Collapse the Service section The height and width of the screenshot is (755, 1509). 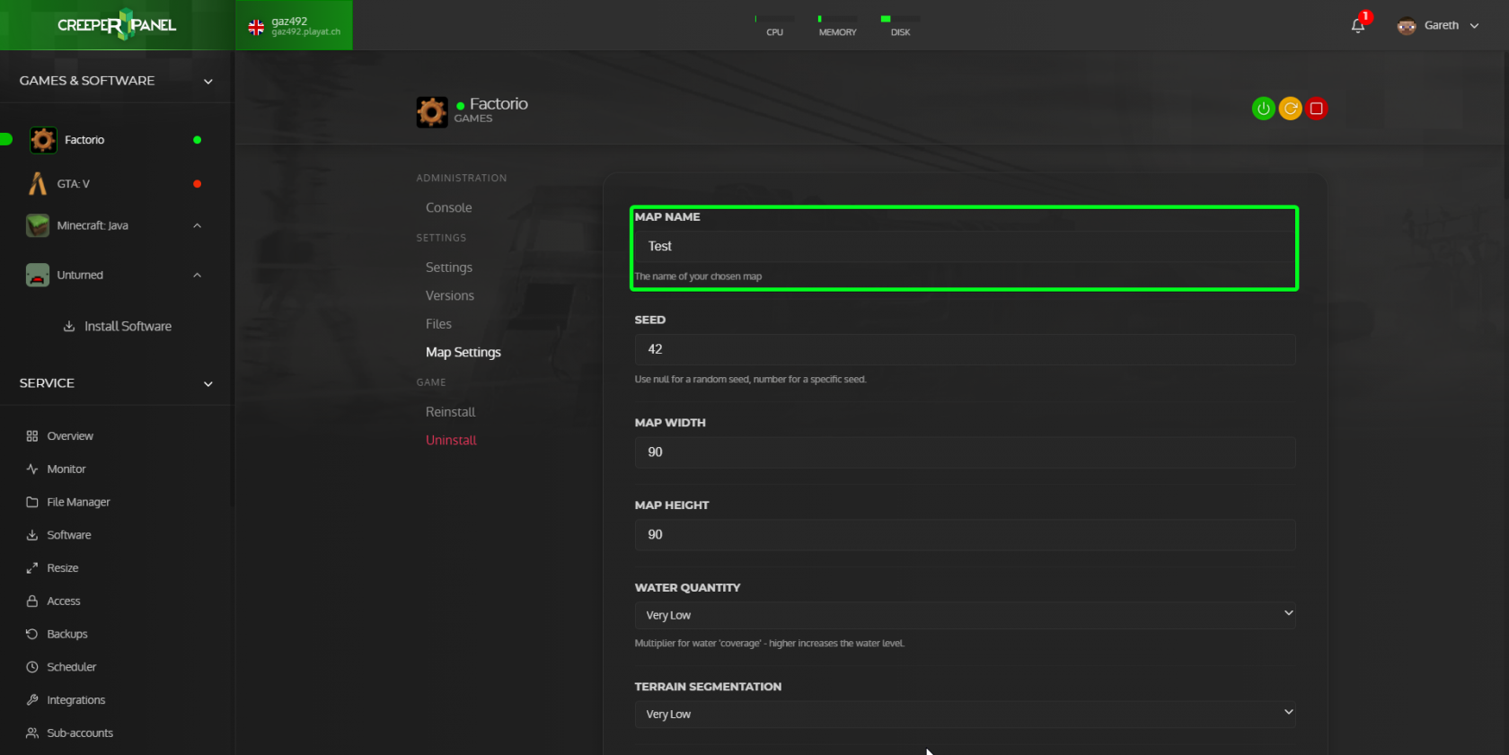click(x=208, y=384)
